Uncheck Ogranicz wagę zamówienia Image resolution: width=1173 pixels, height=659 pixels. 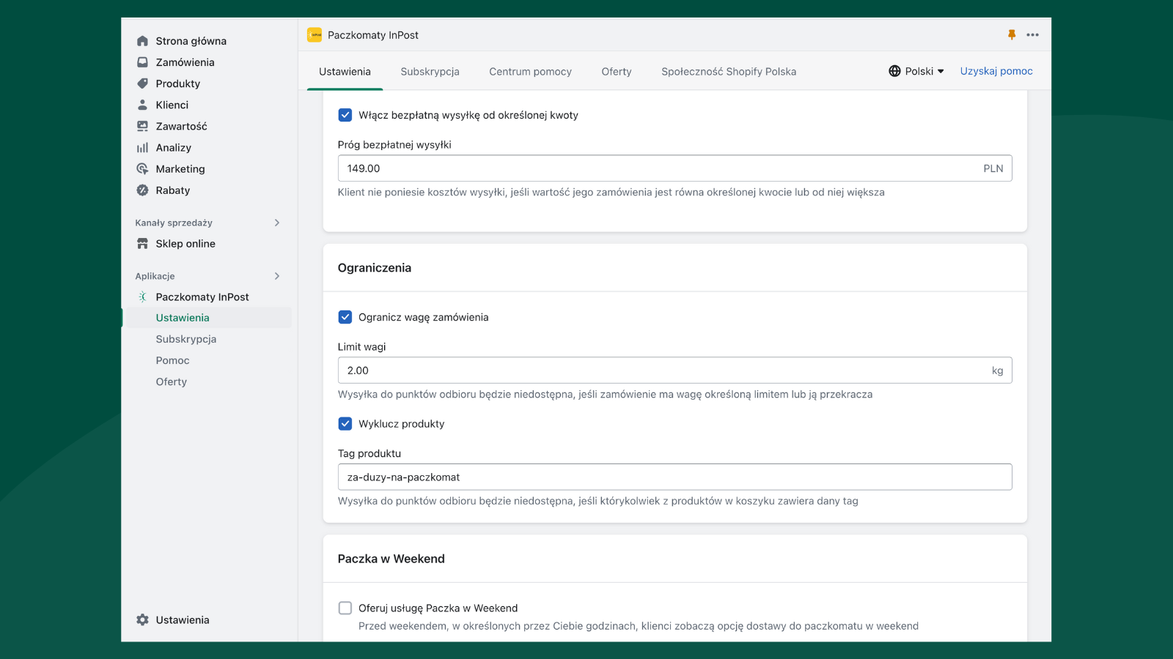tap(345, 317)
